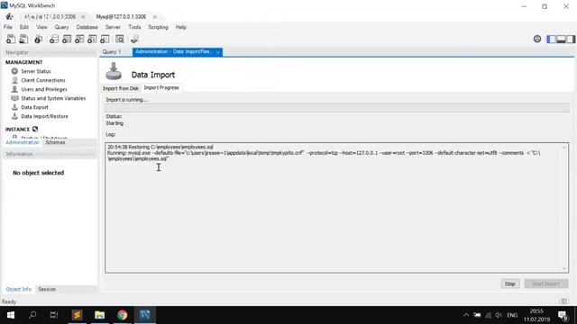Click the log scrollbar up arrow
This screenshot has width=577, height=324.
pyautogui.click(x=564, y=147)
